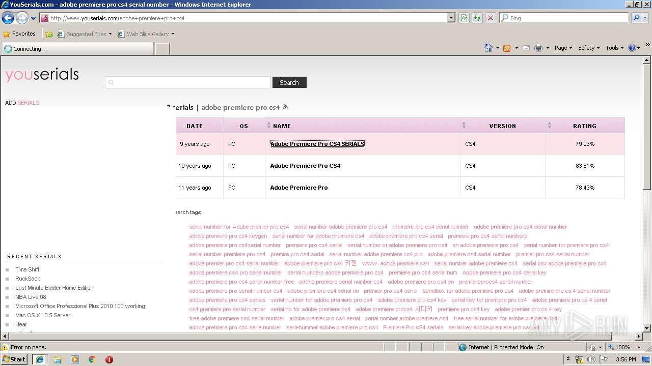Open recent serial Time Shift
Image resolution: width=652 pixels, height=366 pixels.
click(x=28, y=269)
